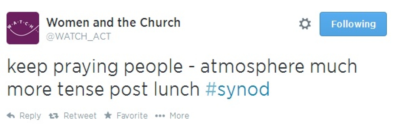395x126 pixels.
Task: Click the Favorite star icon
Action: [108, 115]
